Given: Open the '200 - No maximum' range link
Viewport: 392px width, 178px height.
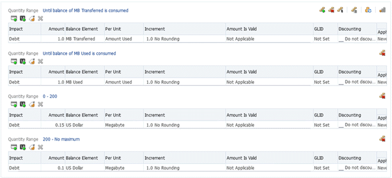Looking at the screenshot, I should click(61, 139).
